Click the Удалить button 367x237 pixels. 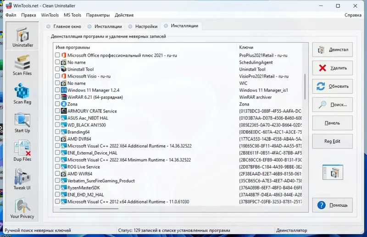(332, 68)
